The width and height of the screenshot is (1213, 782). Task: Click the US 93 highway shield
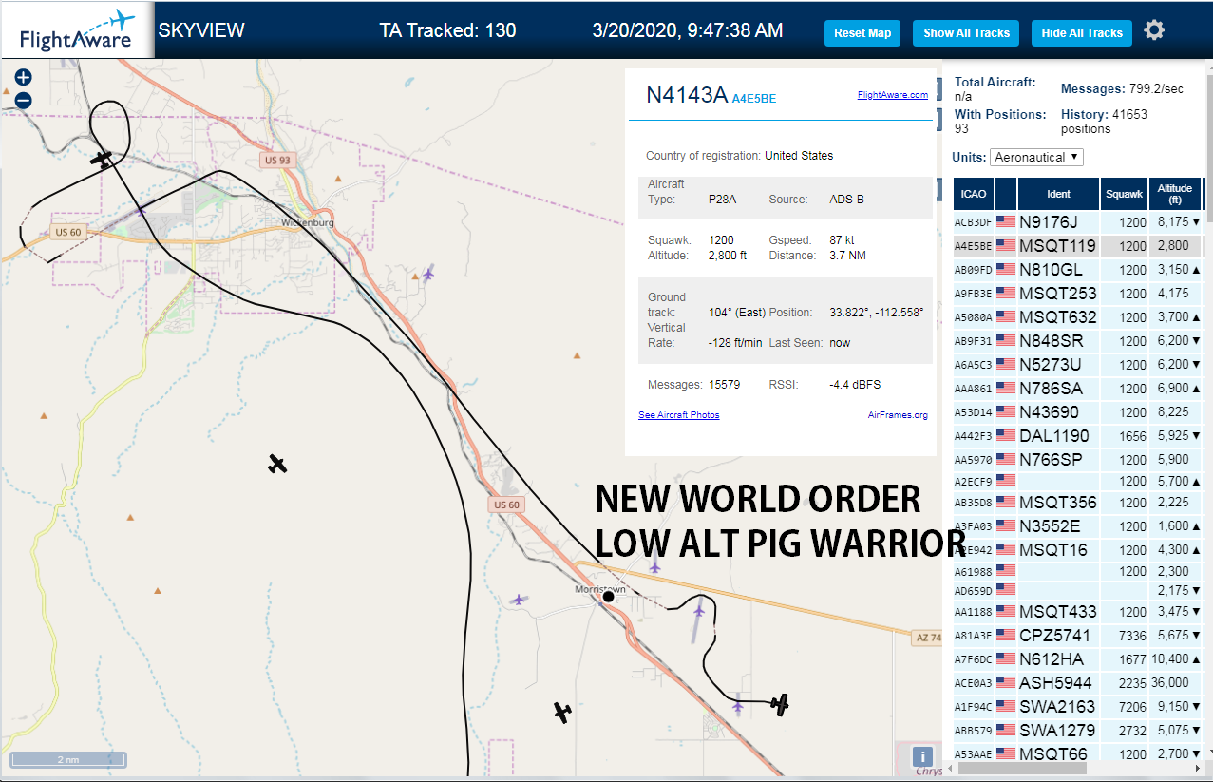coord(276,161)
